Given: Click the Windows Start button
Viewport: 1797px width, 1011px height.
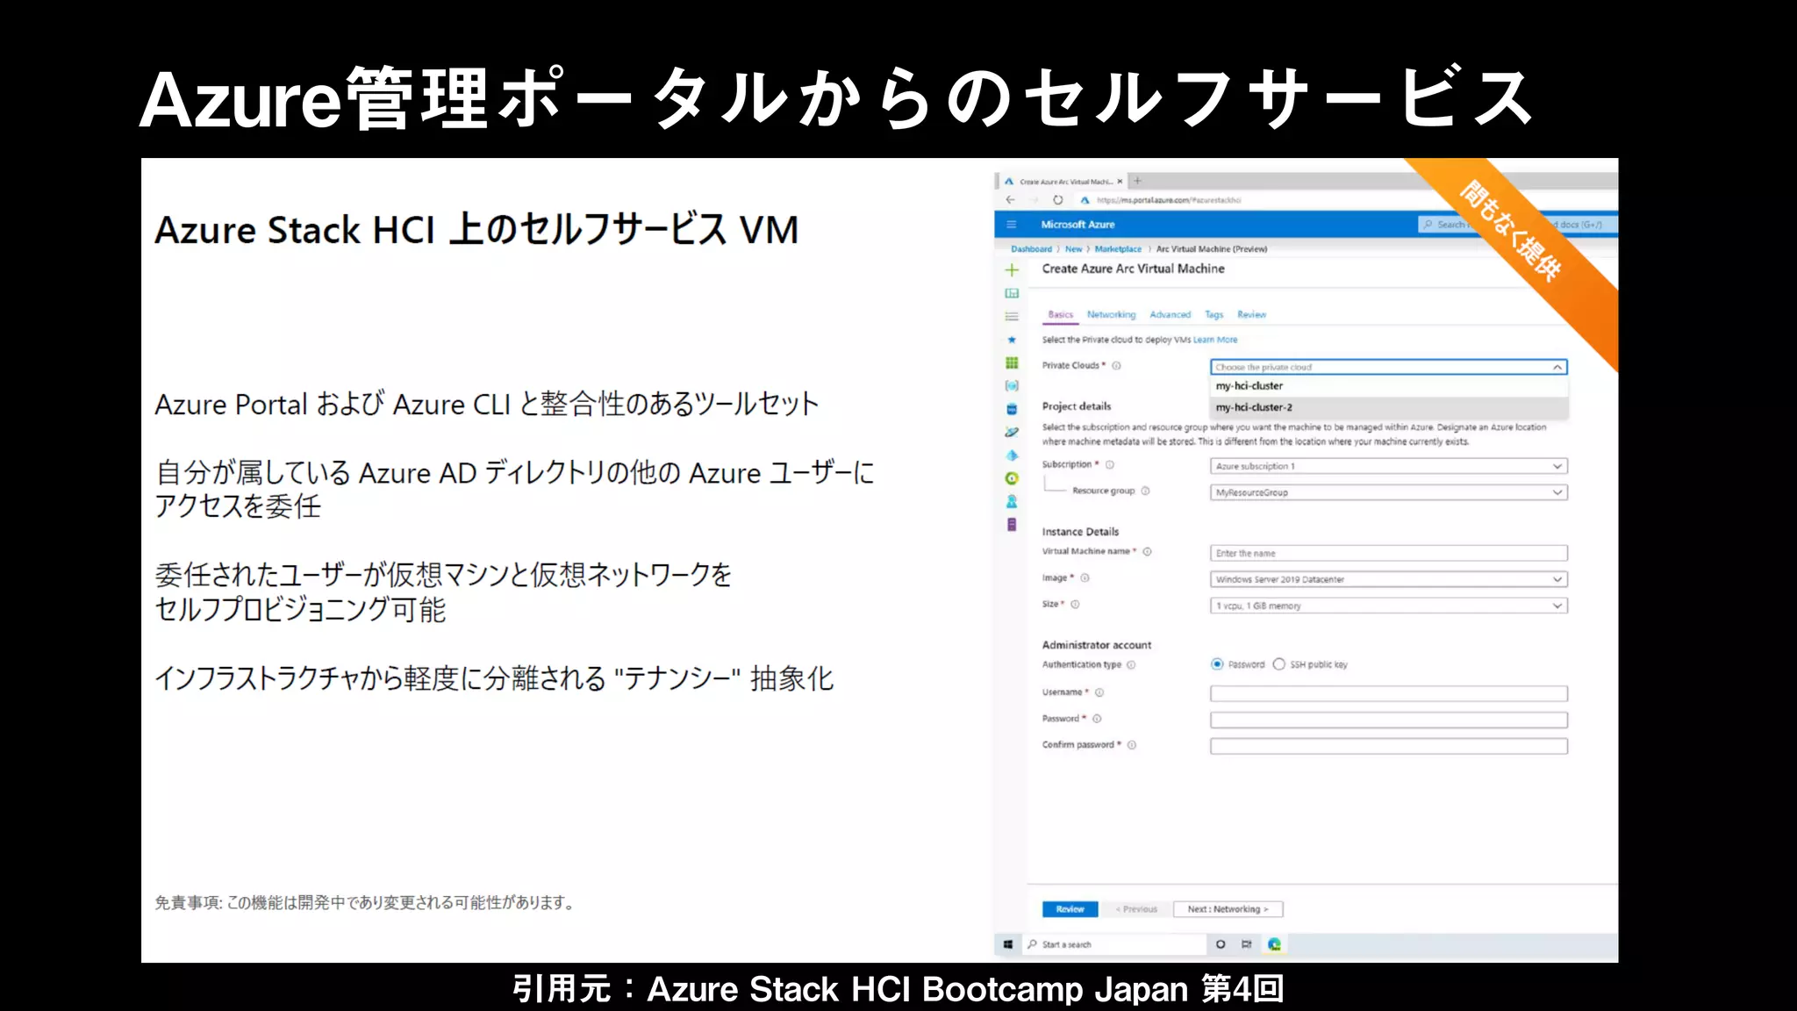Looking at the screenshot, I should (x=1009, y=944).
